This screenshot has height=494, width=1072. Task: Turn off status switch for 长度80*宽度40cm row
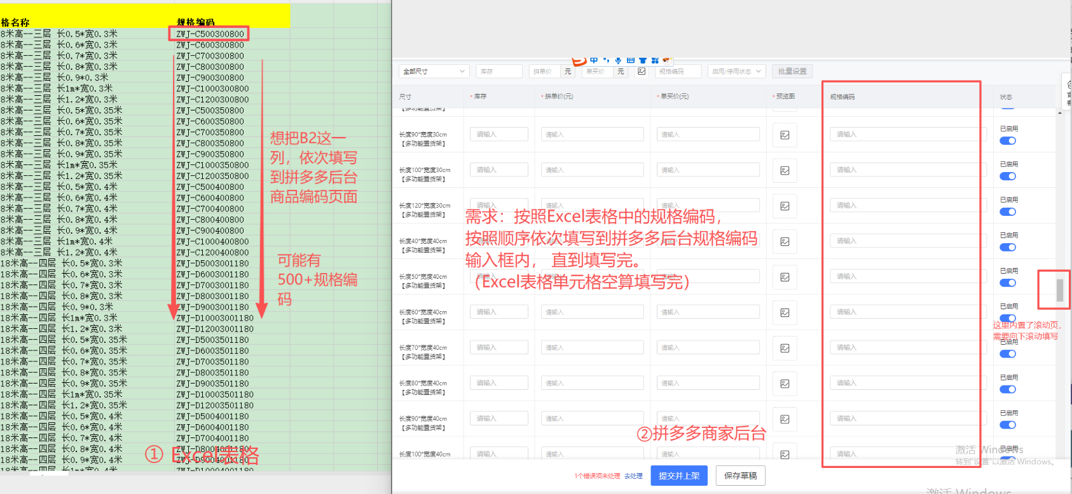tap(1008, 390)
